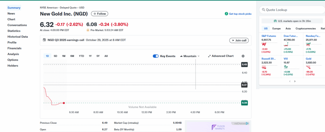Screen dimensions: 325x132
Task: Click the Advanced Chart expand icon
Action: pyautogui.click(x=209, y=56)
